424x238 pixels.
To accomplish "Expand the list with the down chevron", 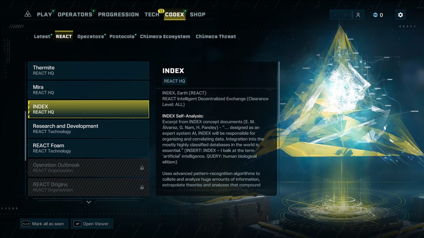I will [x=89, y=202].
